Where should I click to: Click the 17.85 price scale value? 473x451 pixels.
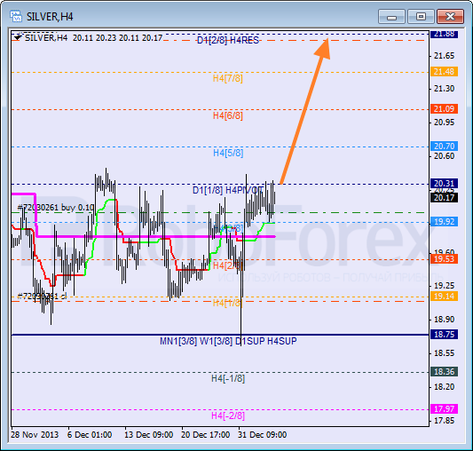click(x=444, y=421)
